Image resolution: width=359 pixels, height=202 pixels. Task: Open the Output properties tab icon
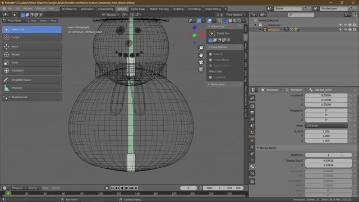252,113
